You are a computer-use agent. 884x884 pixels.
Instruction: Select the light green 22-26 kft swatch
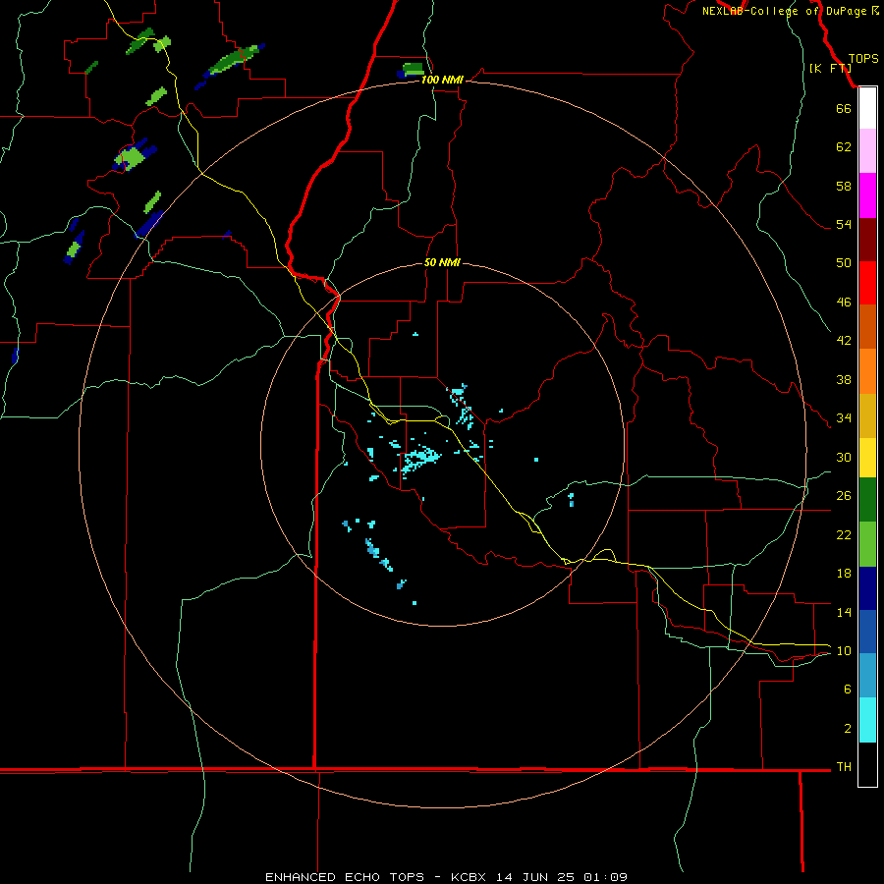coord(867,544)
